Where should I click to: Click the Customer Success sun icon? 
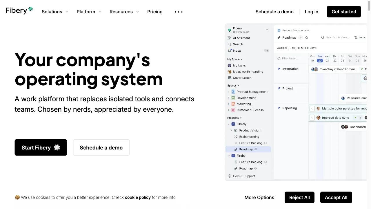pyautogui.click(x=233, y=110)
